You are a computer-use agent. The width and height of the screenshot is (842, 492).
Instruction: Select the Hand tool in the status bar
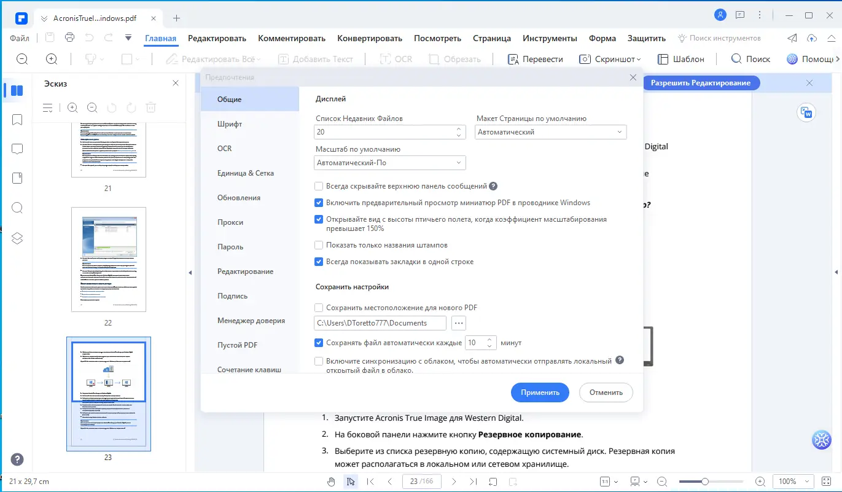coord(331,481)
